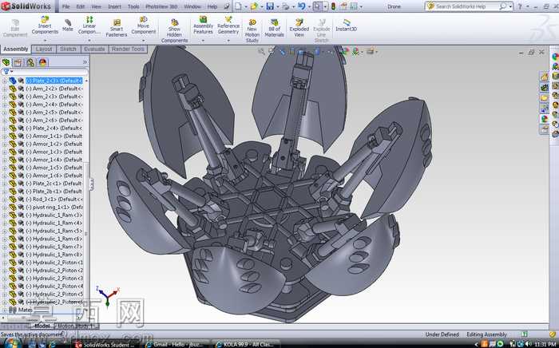This screenshot has height=348, width=559.
Task: Click the Open document icon
Action: coord(254,6)
